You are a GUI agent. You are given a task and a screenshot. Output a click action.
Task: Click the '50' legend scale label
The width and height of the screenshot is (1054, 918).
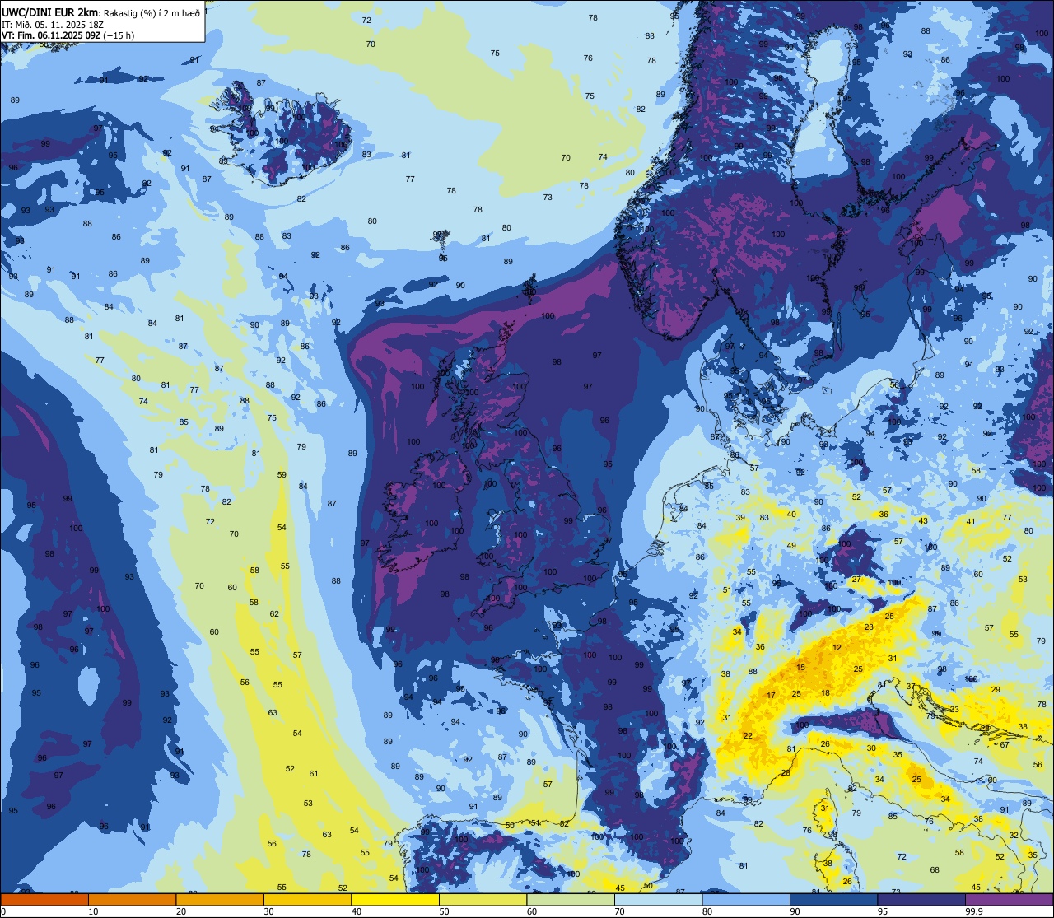tap(444, 911)
